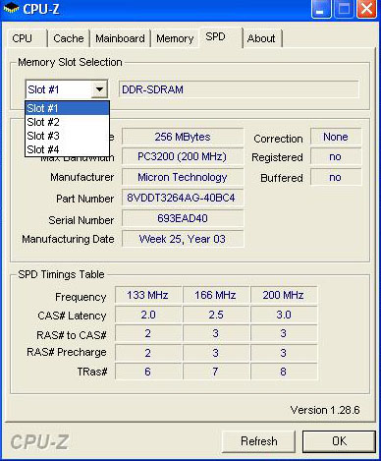The image size is (381, 461).
Task: Pick Slot #3 from the list
Action: coord(68,136)
